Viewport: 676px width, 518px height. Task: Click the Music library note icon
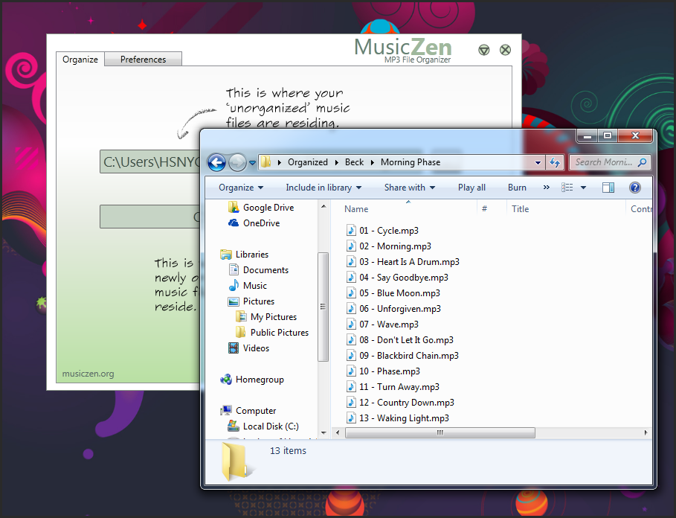click(234, 286)
